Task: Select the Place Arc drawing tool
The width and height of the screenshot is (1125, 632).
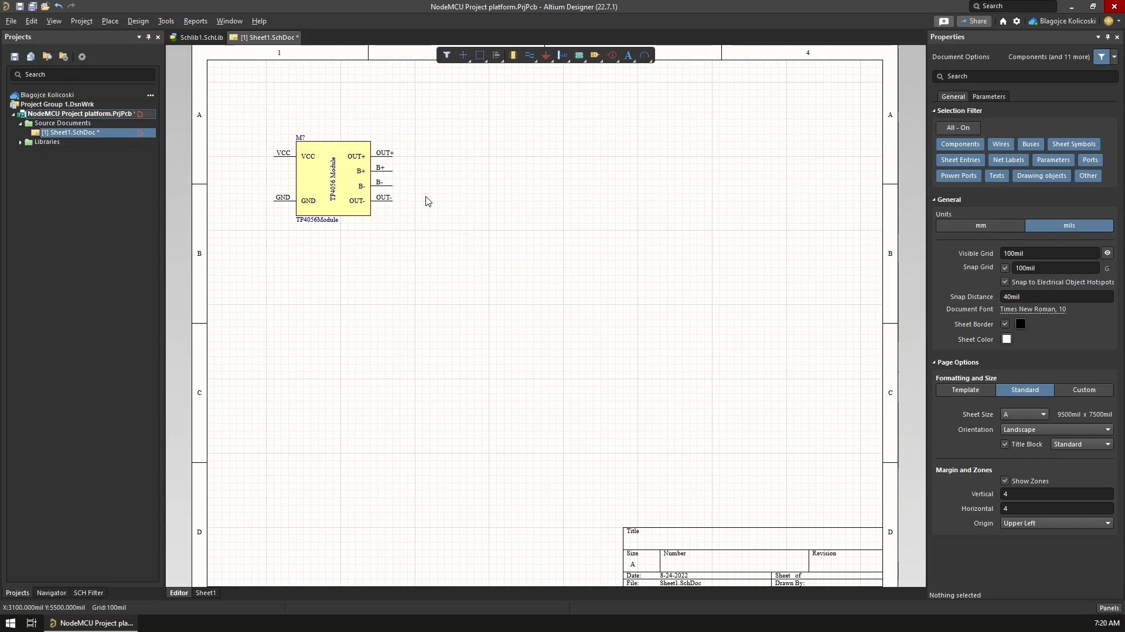Action: (645, 55)
